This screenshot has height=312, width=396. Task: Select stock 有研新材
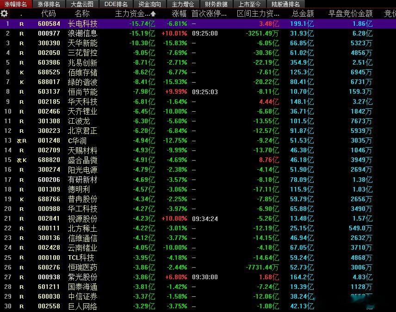coord(83,180)
